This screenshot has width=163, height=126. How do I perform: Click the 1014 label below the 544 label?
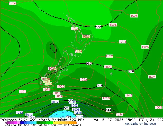click(120, 114)
